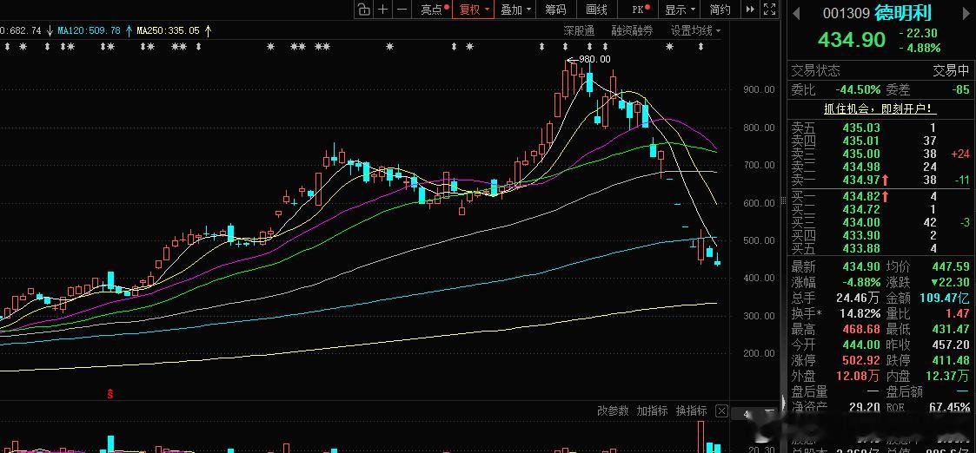
Task: Click the 委差 value -85
Action: point(961,89)
